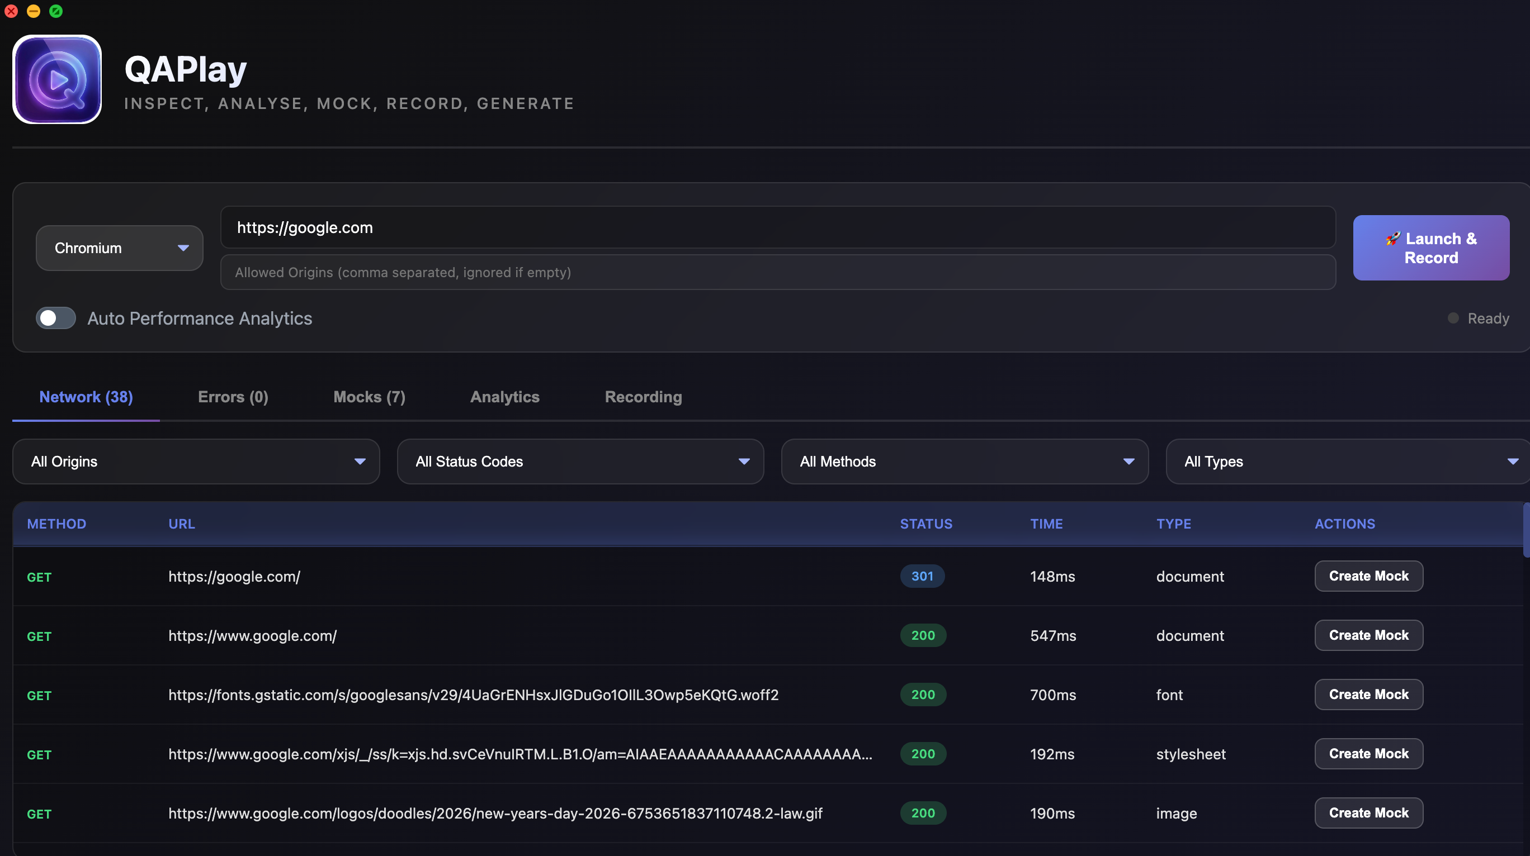1530x856 pixels.
Task: Click the Allowed Origins input field
Action: coord(777,273)
